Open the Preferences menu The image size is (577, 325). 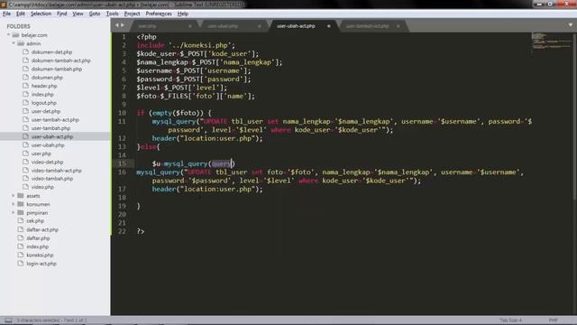(x=159, y=14)
